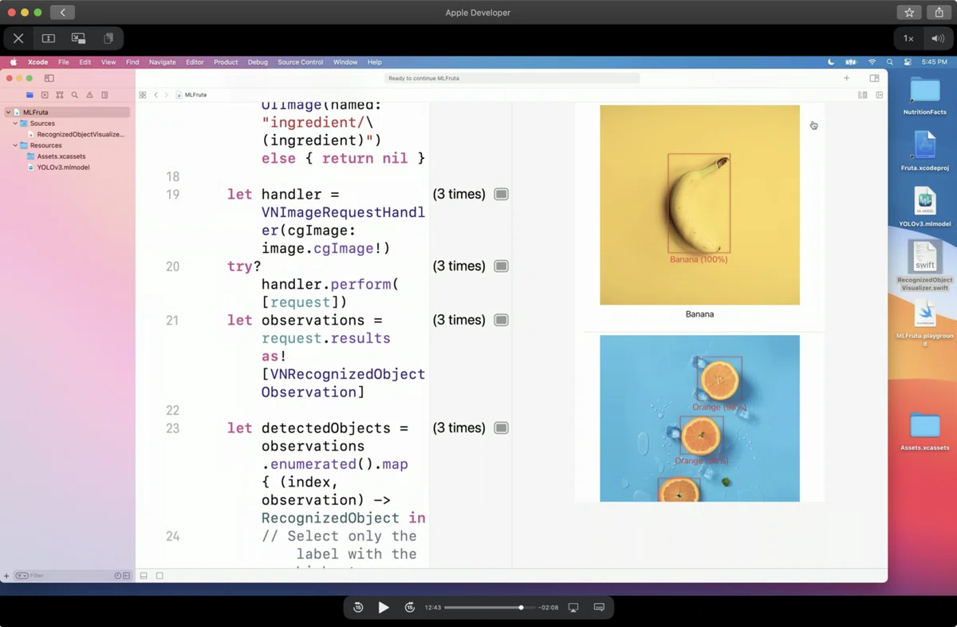Open subtitles options in video controls
This screenshot has width=957, height=627.
[x=599, y=607]
